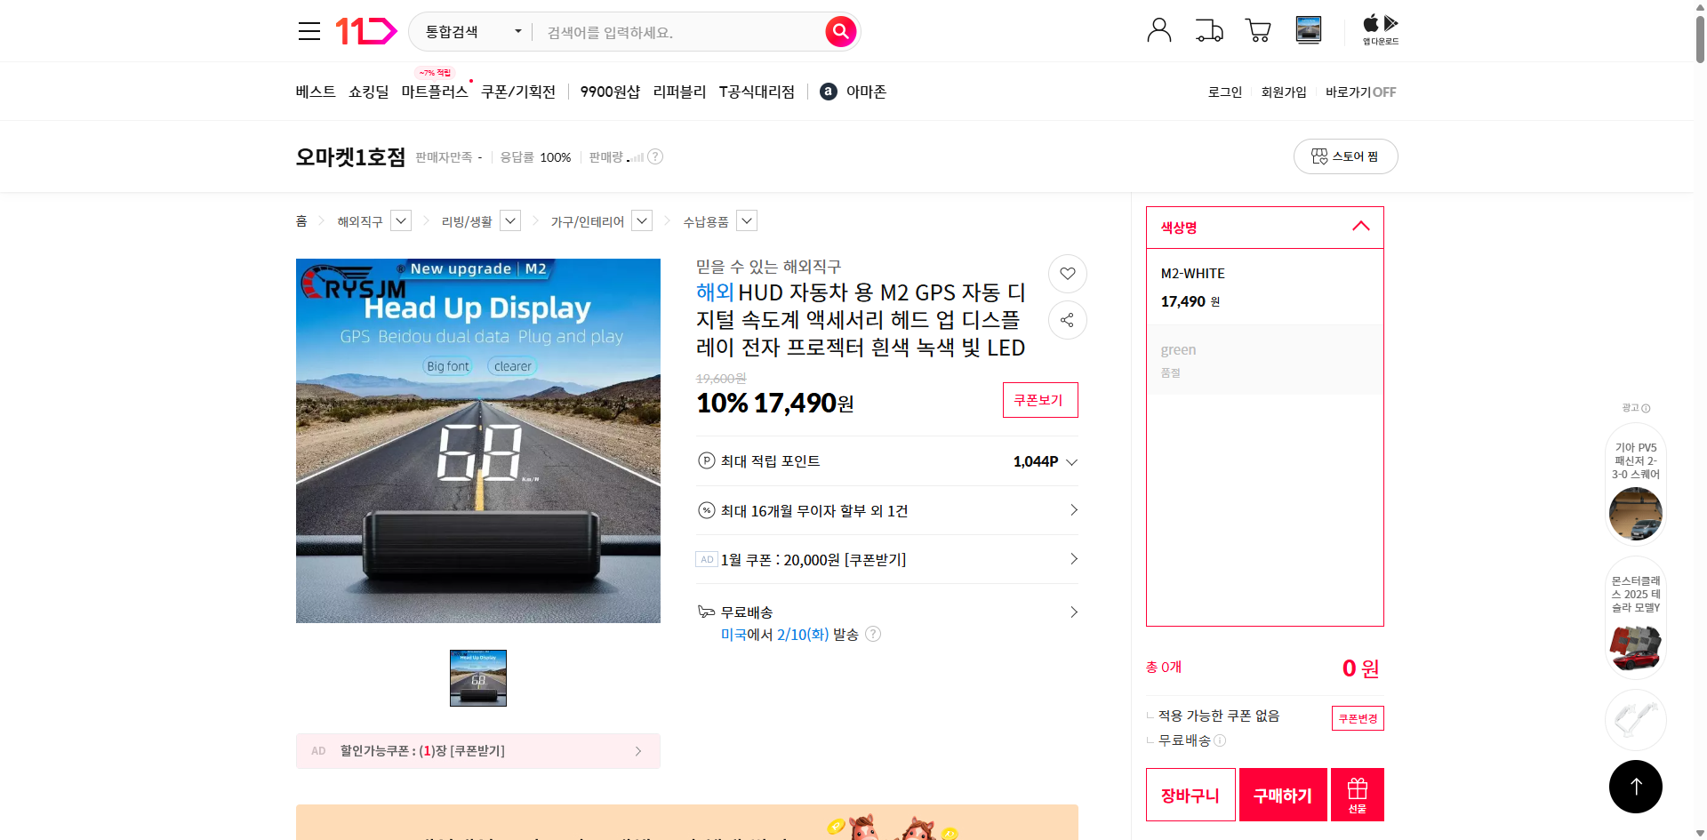Toggle the 바로가기 OFF switch
1707x840 pixels.
pos(1359,92)
